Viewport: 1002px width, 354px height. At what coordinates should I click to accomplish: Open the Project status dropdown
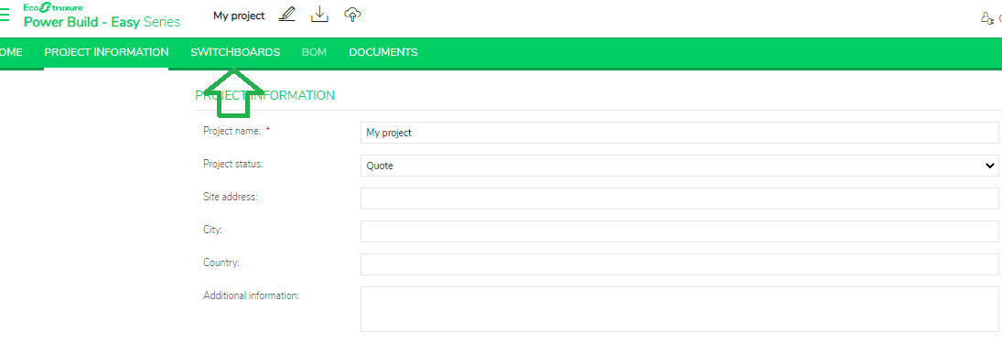[679, 166]
